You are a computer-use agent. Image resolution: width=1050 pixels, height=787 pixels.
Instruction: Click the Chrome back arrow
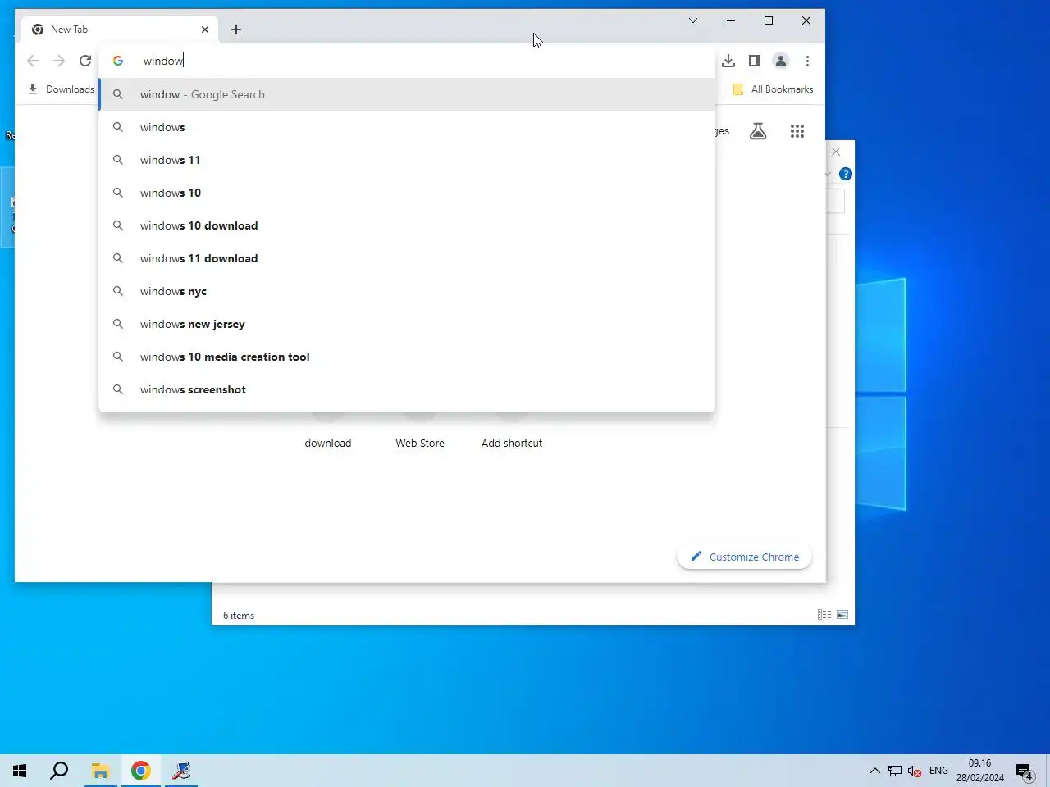pos(33,61)
